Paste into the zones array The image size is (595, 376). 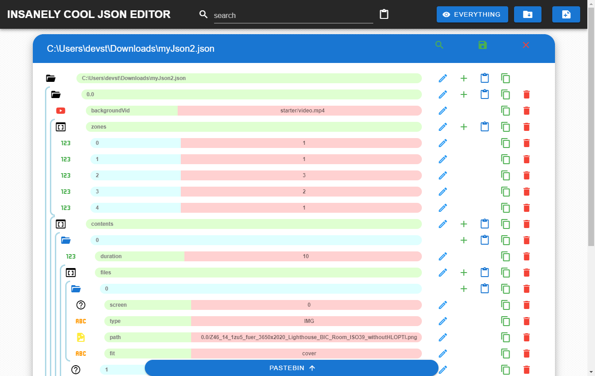tap(484, 127)
